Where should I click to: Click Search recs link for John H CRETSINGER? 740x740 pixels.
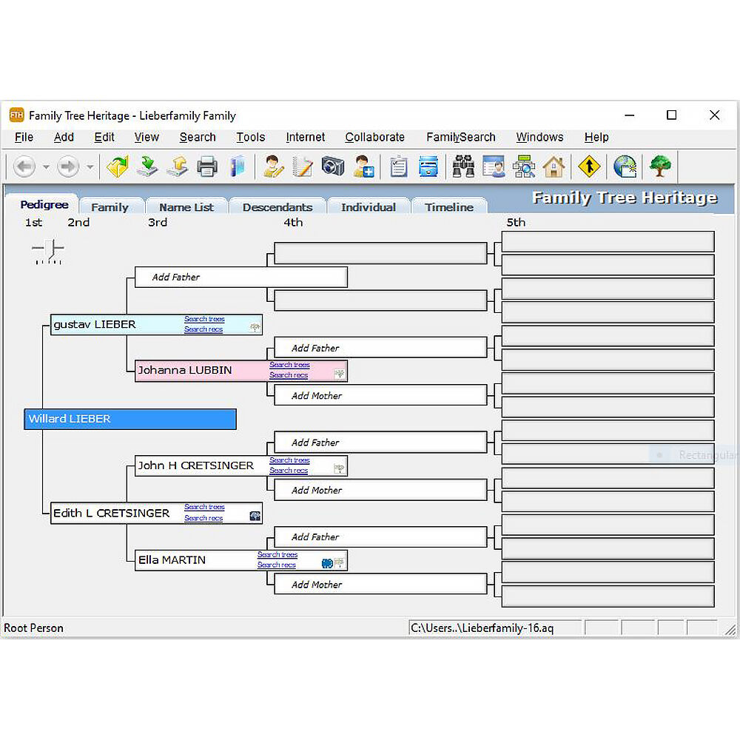289,470
